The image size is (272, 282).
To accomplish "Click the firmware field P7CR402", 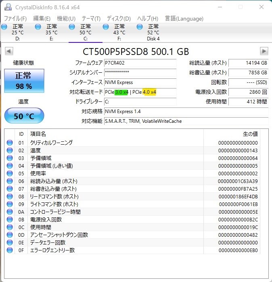I will pyautogui.click(x=140, y=63).
